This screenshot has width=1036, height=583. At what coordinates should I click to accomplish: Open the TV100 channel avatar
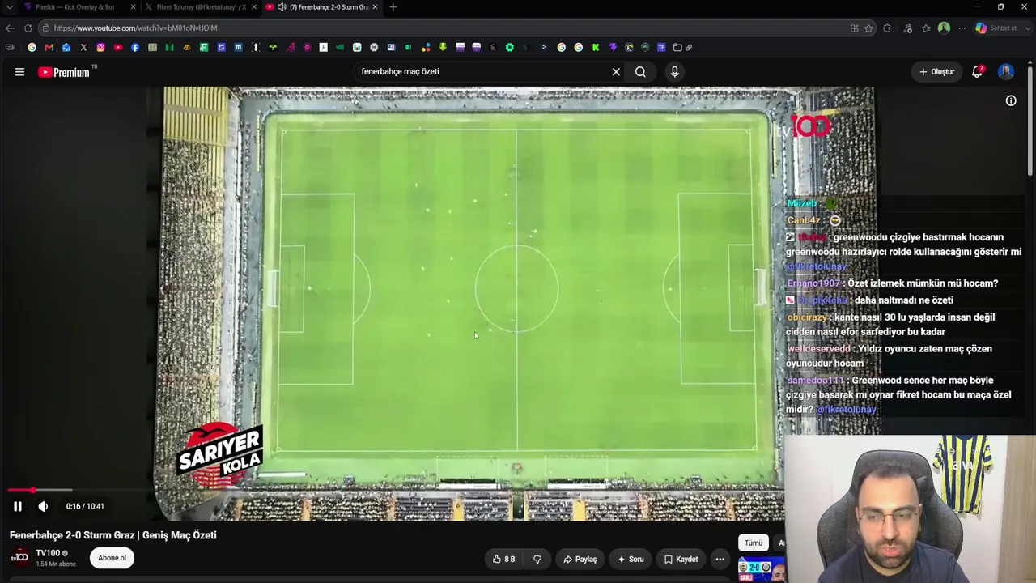click(x=19, y=558)
